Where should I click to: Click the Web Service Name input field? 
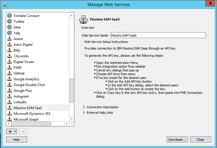[x=158, y=35]
